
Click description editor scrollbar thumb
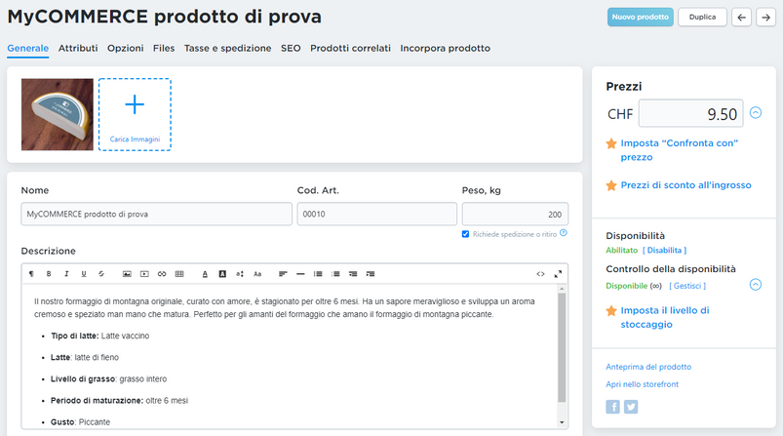pos(562,347)
